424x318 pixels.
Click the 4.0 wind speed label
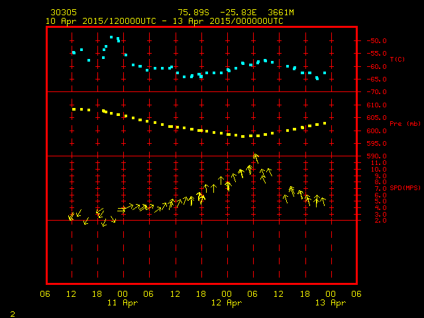(x=380, y=208)
